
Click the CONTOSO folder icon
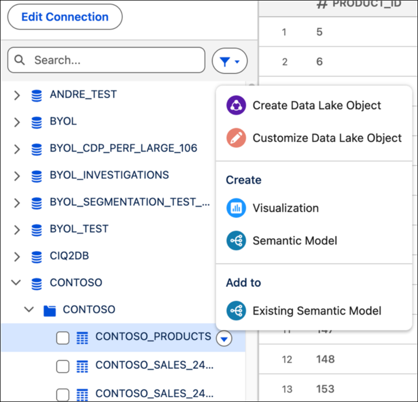click(x=50, y=311)
